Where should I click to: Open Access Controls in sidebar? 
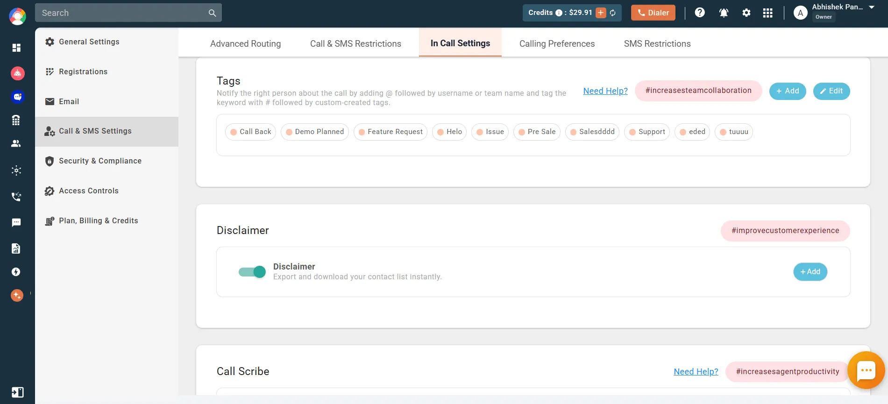coord(107,191)
